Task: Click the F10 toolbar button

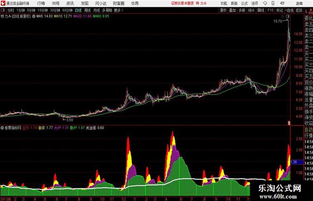Action: point(270,10)
